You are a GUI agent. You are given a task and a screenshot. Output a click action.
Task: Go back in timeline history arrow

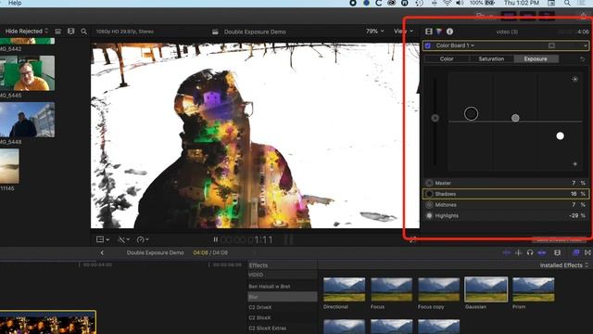pyautogui.click(x=102, y=252)
